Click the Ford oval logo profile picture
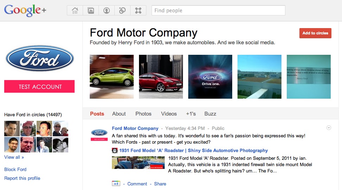The image size is (342, 190). [x=40, y=59]
